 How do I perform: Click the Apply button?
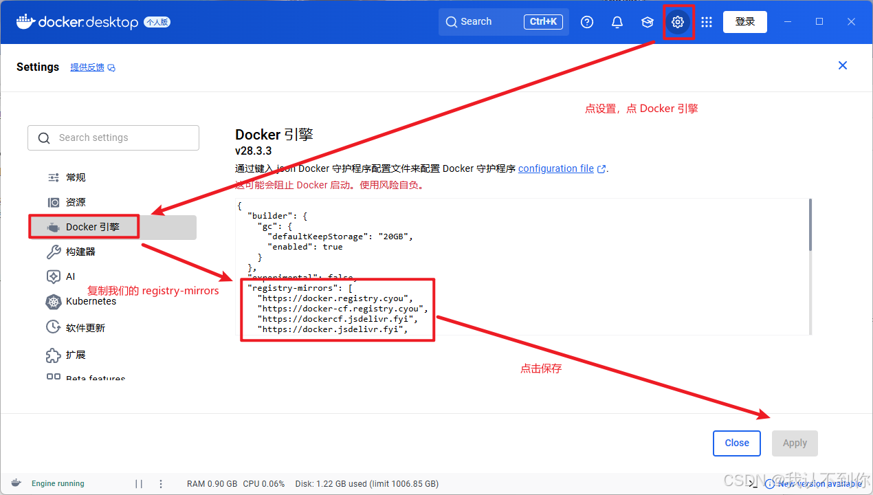795,443
